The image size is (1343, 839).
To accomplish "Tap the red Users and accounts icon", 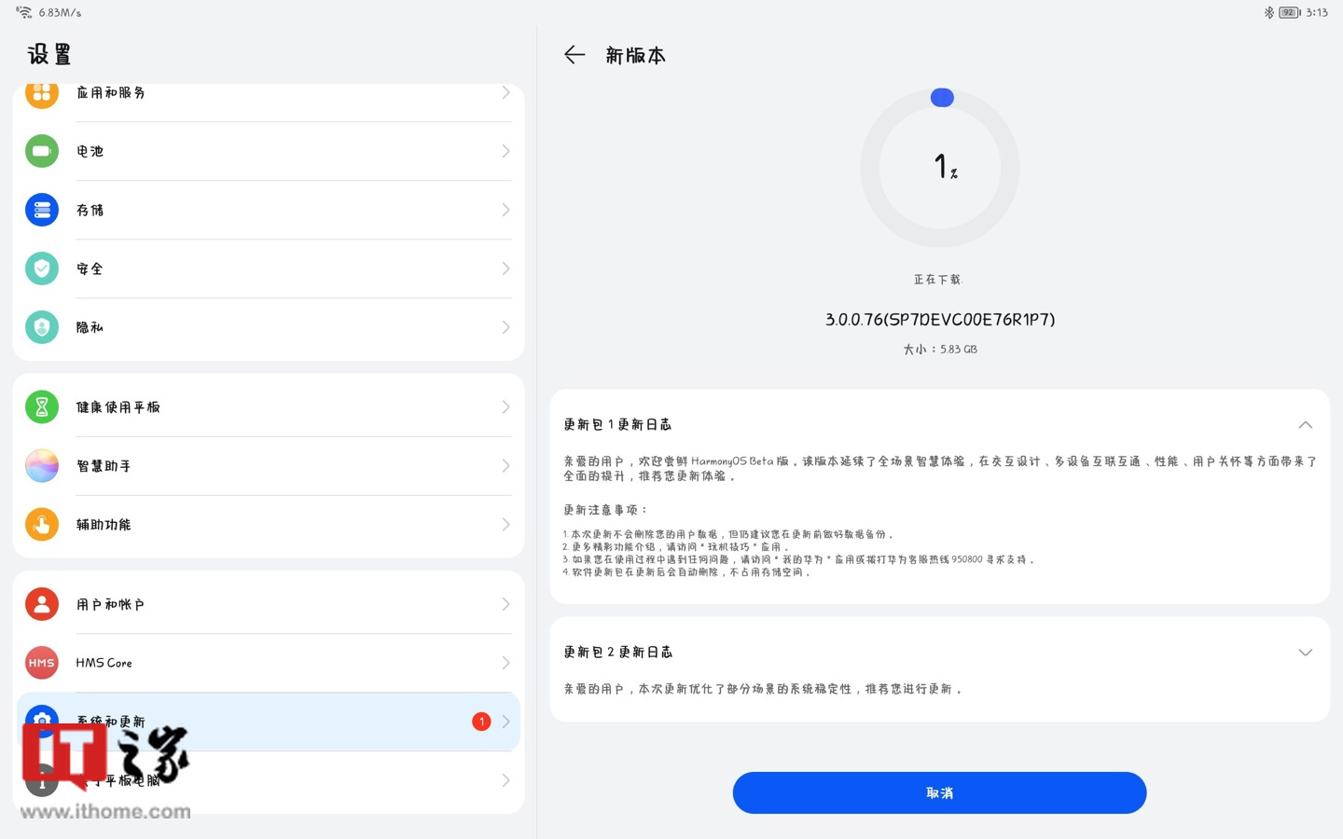I will (x=42, y=604).
